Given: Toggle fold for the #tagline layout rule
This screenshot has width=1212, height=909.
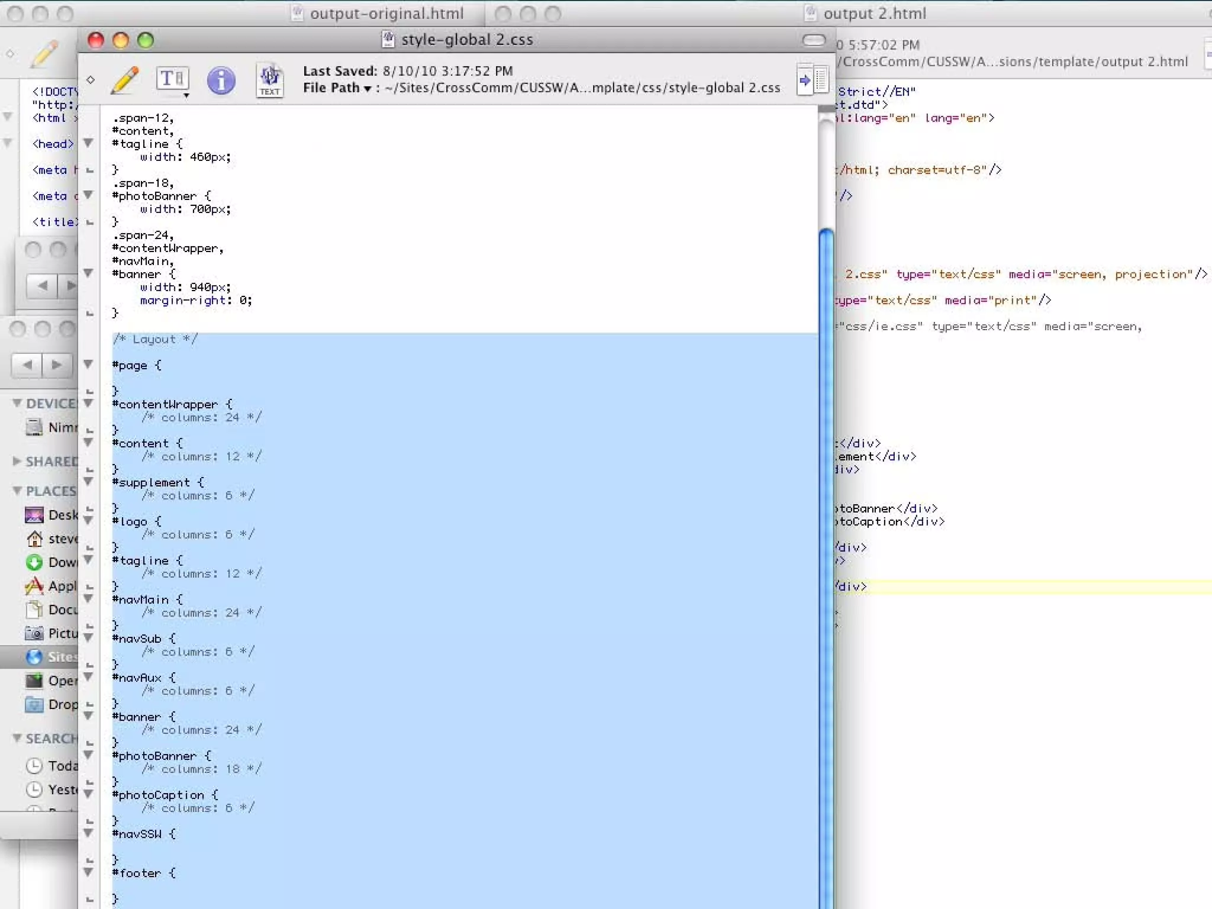Looking at the screenshot, I should click(88, 560).
